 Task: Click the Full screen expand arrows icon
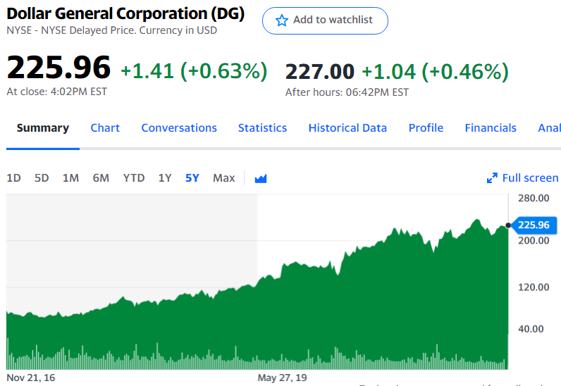pos(492,178)
